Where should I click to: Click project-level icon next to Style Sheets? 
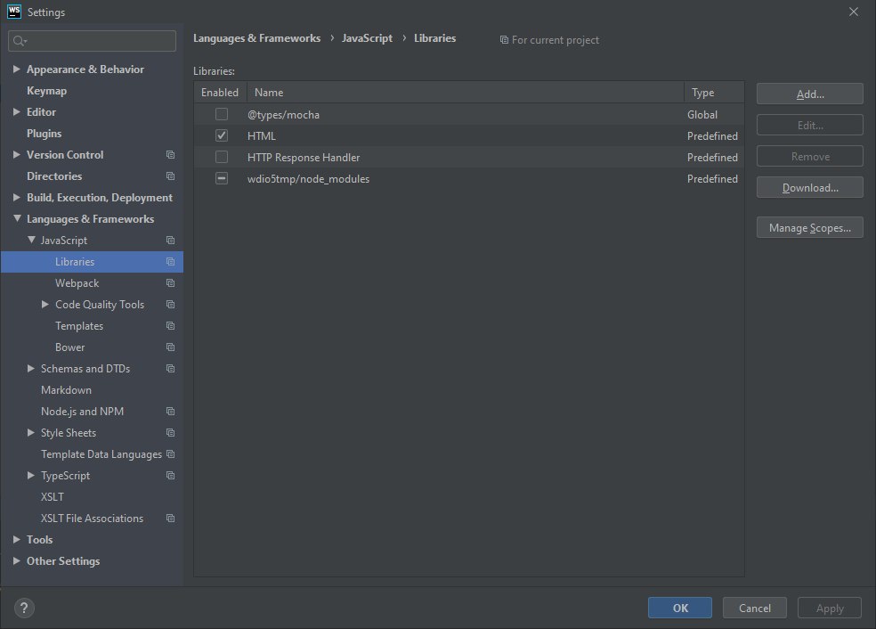(170, 433)
